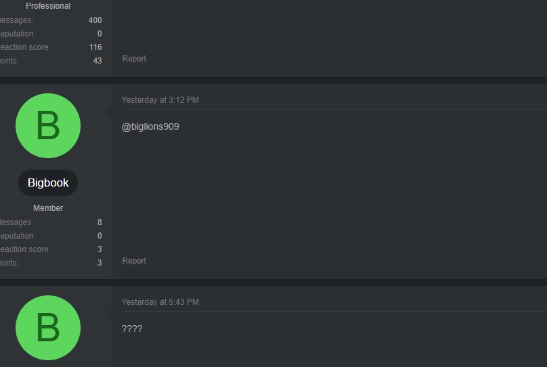
Task: Open Bigbook's green B avatar beside the @biglions909 post
Action: (47, 126)
